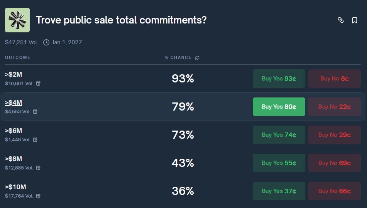
Task: Click the Trove market logo thumbnail
Action: click(x=17, y=20)
